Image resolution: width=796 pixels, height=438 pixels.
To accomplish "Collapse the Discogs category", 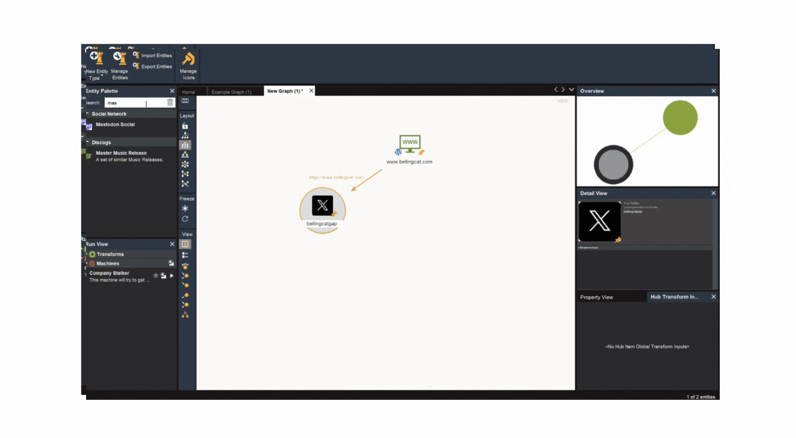I will (88, 142).
